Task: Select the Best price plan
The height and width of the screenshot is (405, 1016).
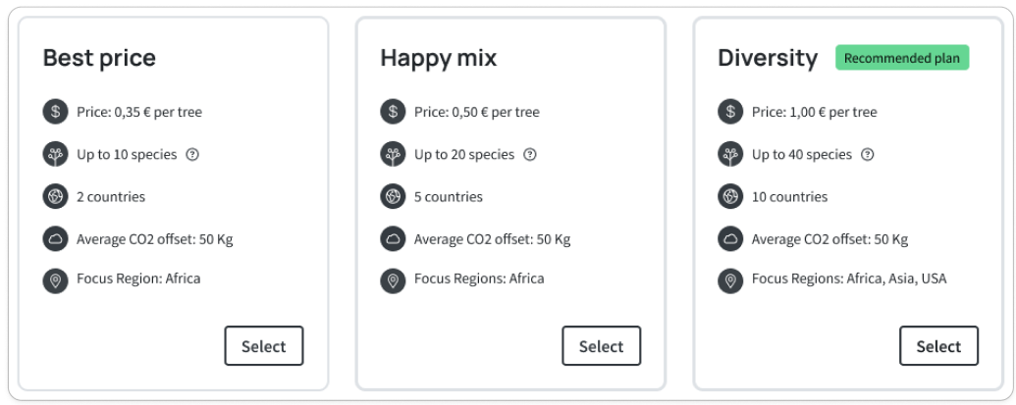Action: [264, 346]
